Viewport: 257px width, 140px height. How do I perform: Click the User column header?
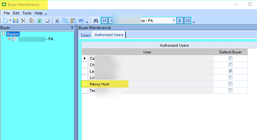tap(147, 52)
